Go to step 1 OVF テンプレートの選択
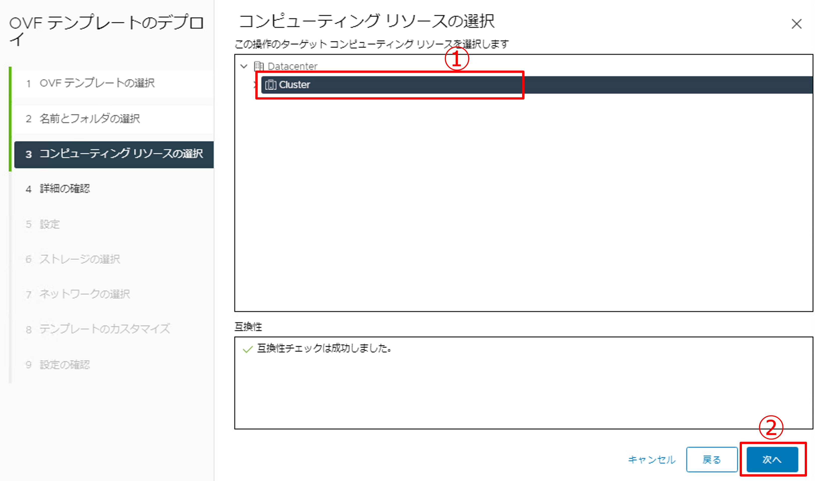 coord(97,83)
